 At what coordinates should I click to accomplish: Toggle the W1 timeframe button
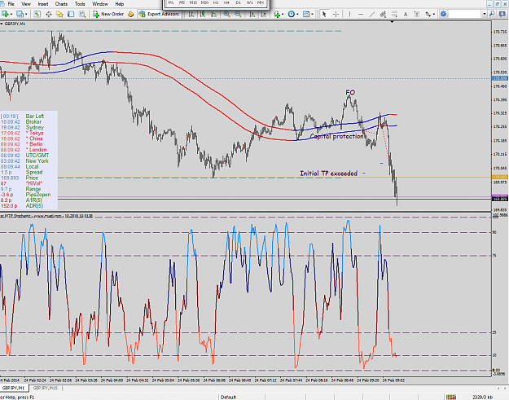point(249,2)
